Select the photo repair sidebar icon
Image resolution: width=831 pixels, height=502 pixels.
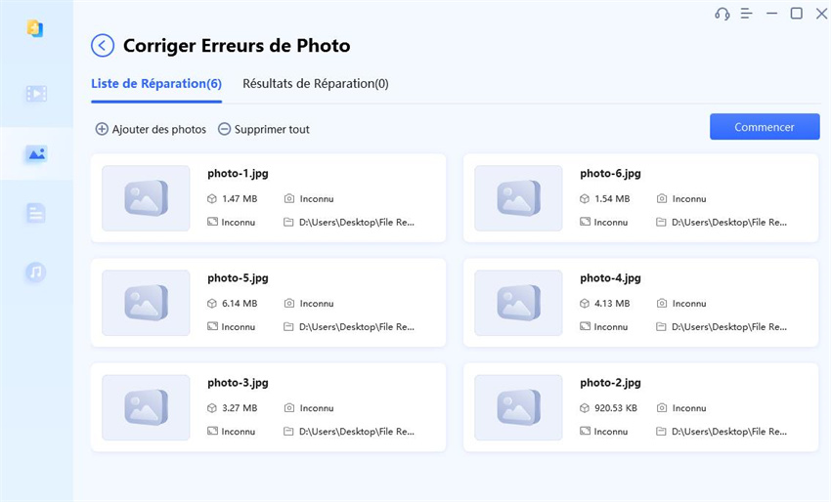point(36,153)
